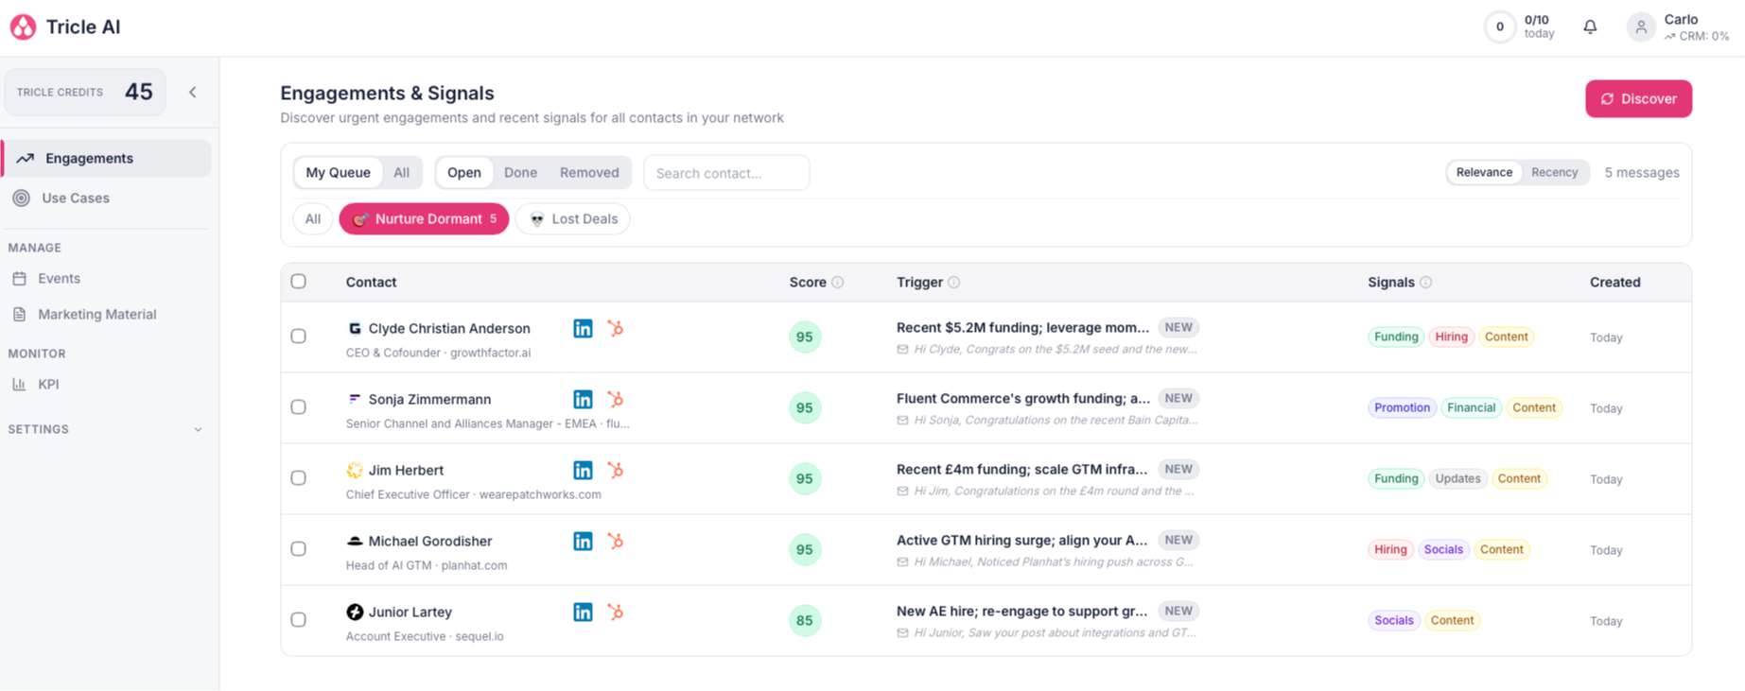Viewport: 1745px width, 691px height.
Task: Click the Score column info icon
Action: pos(838,283)
